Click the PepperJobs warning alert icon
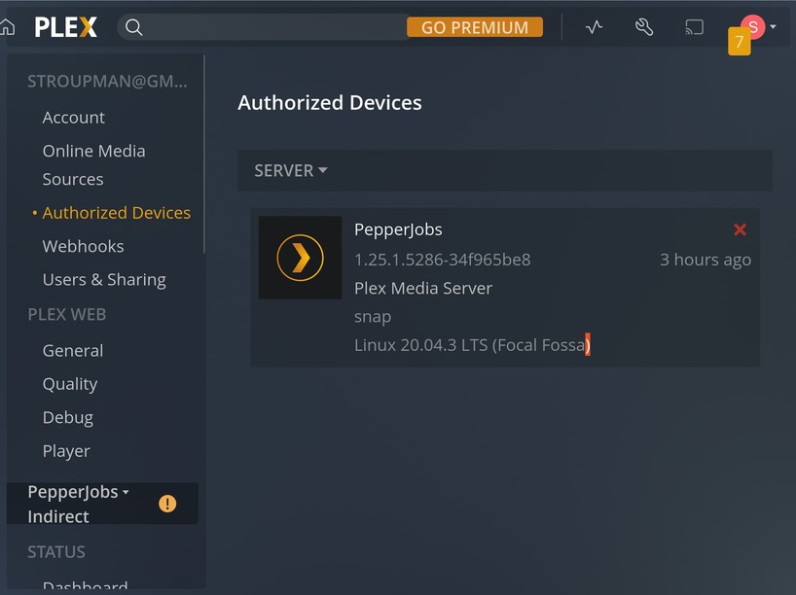The width and height of the screenshot is (796, 595). tap(167, 504)
